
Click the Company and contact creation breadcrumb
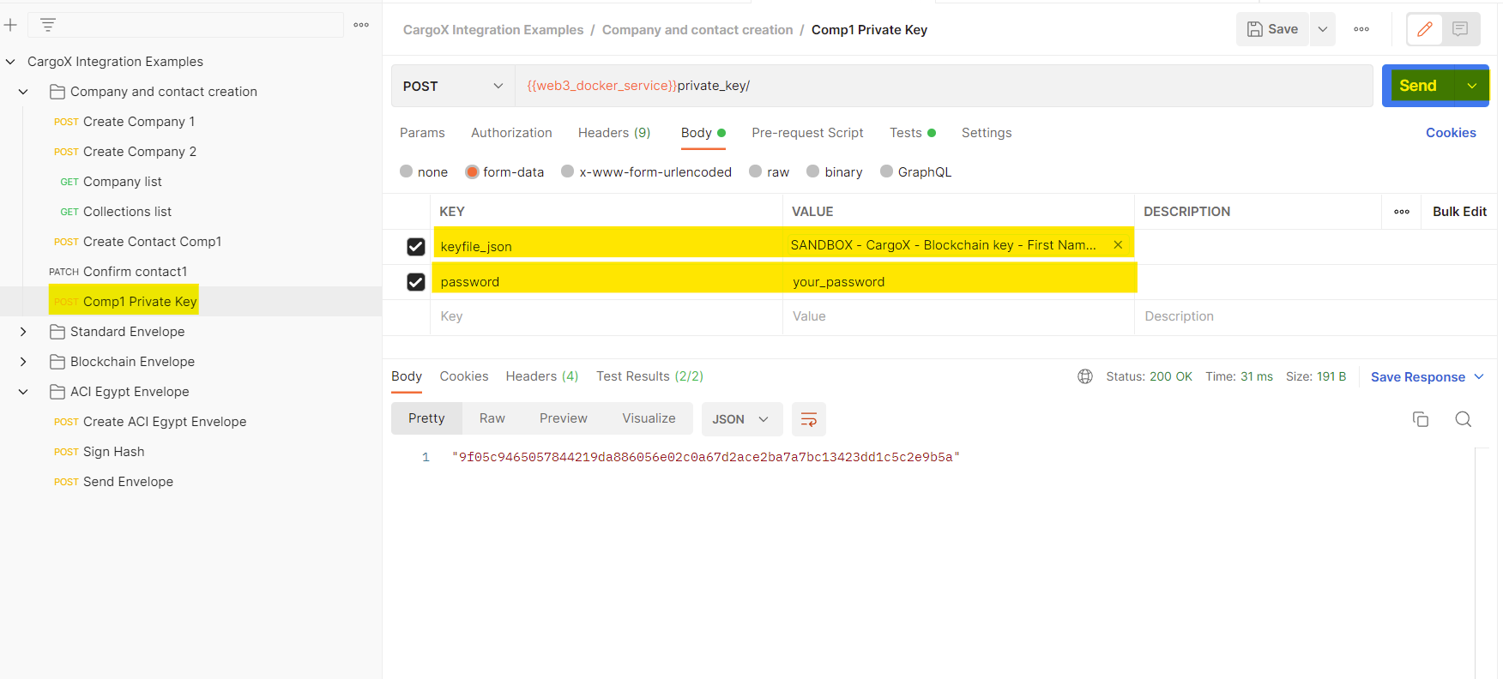tap(697, 30)
